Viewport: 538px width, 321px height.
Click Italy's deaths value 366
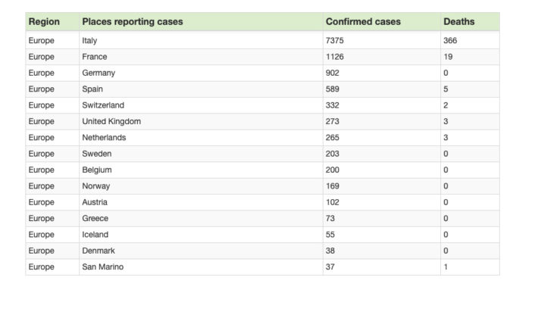click(450, 41)
